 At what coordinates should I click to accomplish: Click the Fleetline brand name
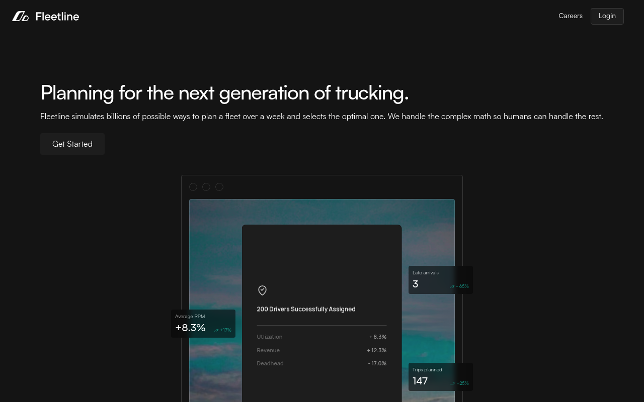[57, 17]
